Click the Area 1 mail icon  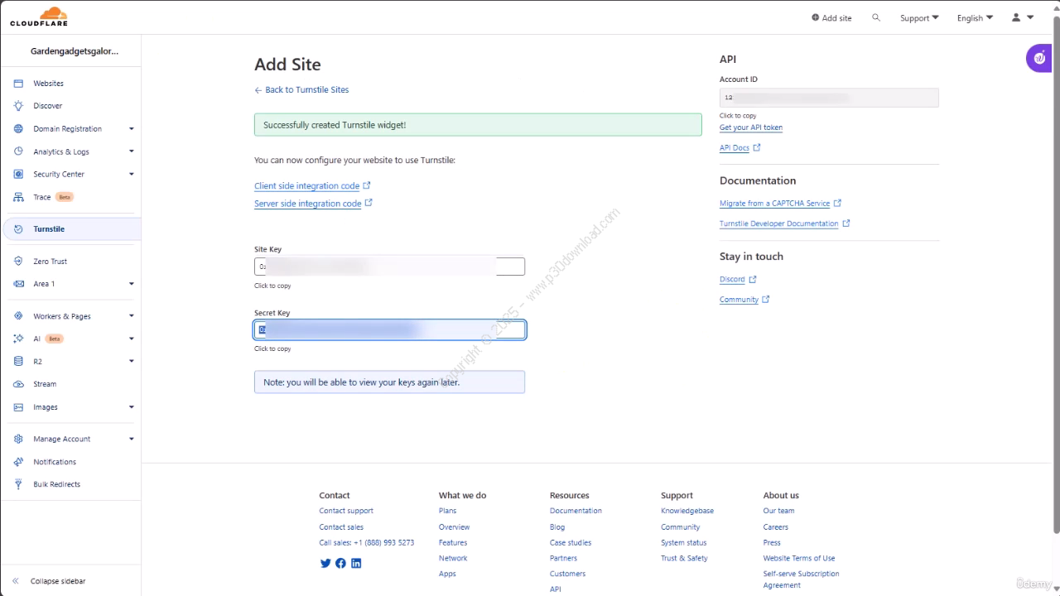[18, 284]
